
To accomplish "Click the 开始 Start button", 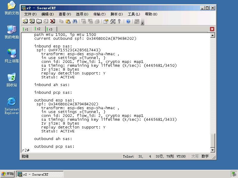I will tap(7, 174).
